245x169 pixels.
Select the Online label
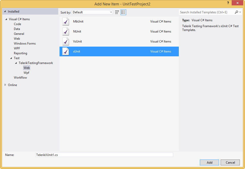coord(13,85)
